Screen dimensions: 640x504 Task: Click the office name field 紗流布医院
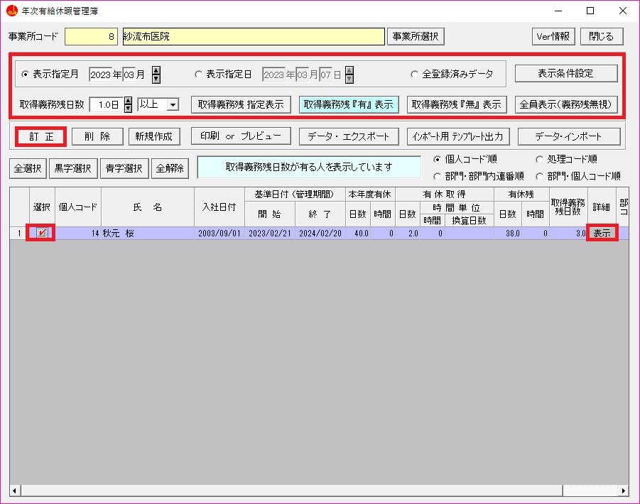pyautogui.click(x=254, y=37)
